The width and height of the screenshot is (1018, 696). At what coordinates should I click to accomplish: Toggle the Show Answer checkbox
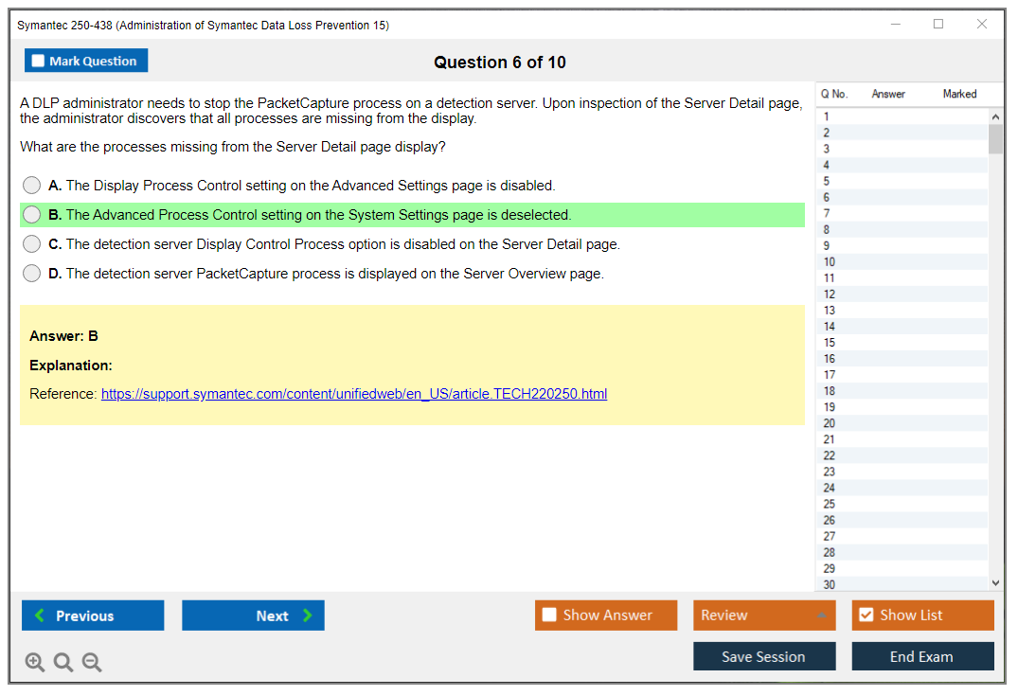(549, 616)
